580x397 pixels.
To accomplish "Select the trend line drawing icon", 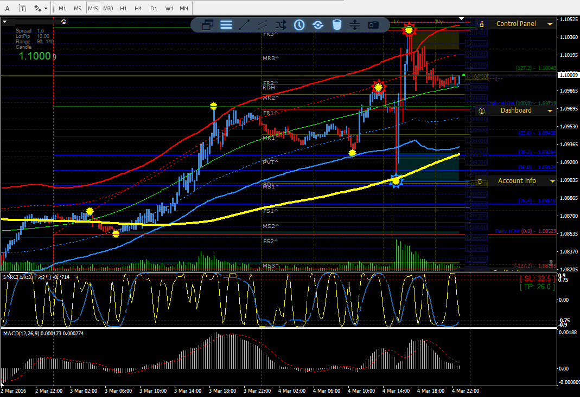I will click(x=244, y=25).
